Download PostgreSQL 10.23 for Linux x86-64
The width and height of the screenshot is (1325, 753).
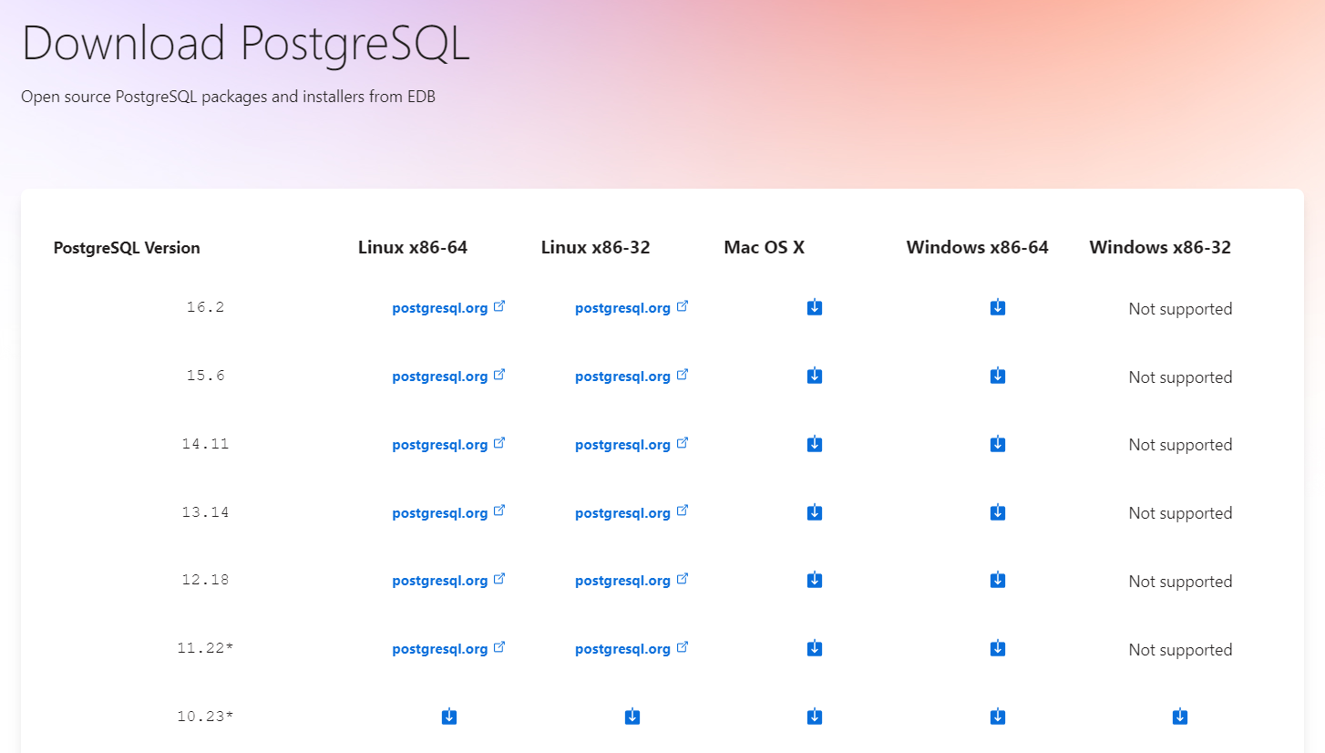click(x=449, y=717)
